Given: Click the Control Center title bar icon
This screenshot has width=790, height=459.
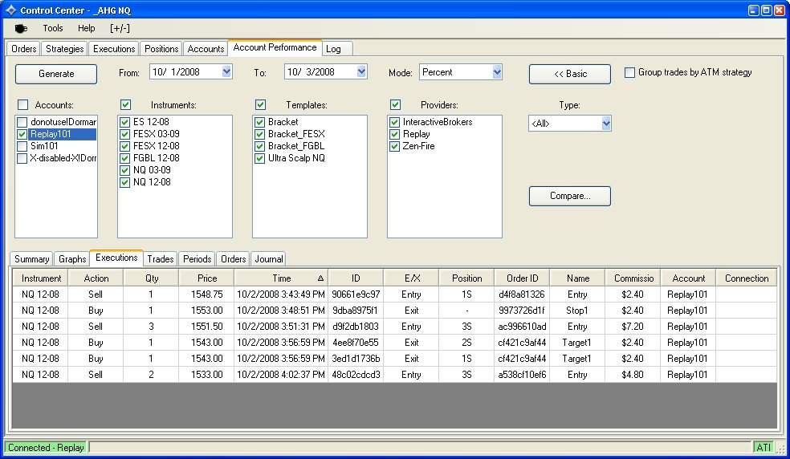Looking at the screenshot, I should click(10, 10).
